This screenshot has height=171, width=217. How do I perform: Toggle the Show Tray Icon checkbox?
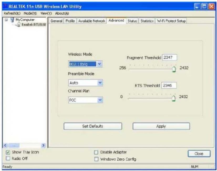(x=8, y=152)
